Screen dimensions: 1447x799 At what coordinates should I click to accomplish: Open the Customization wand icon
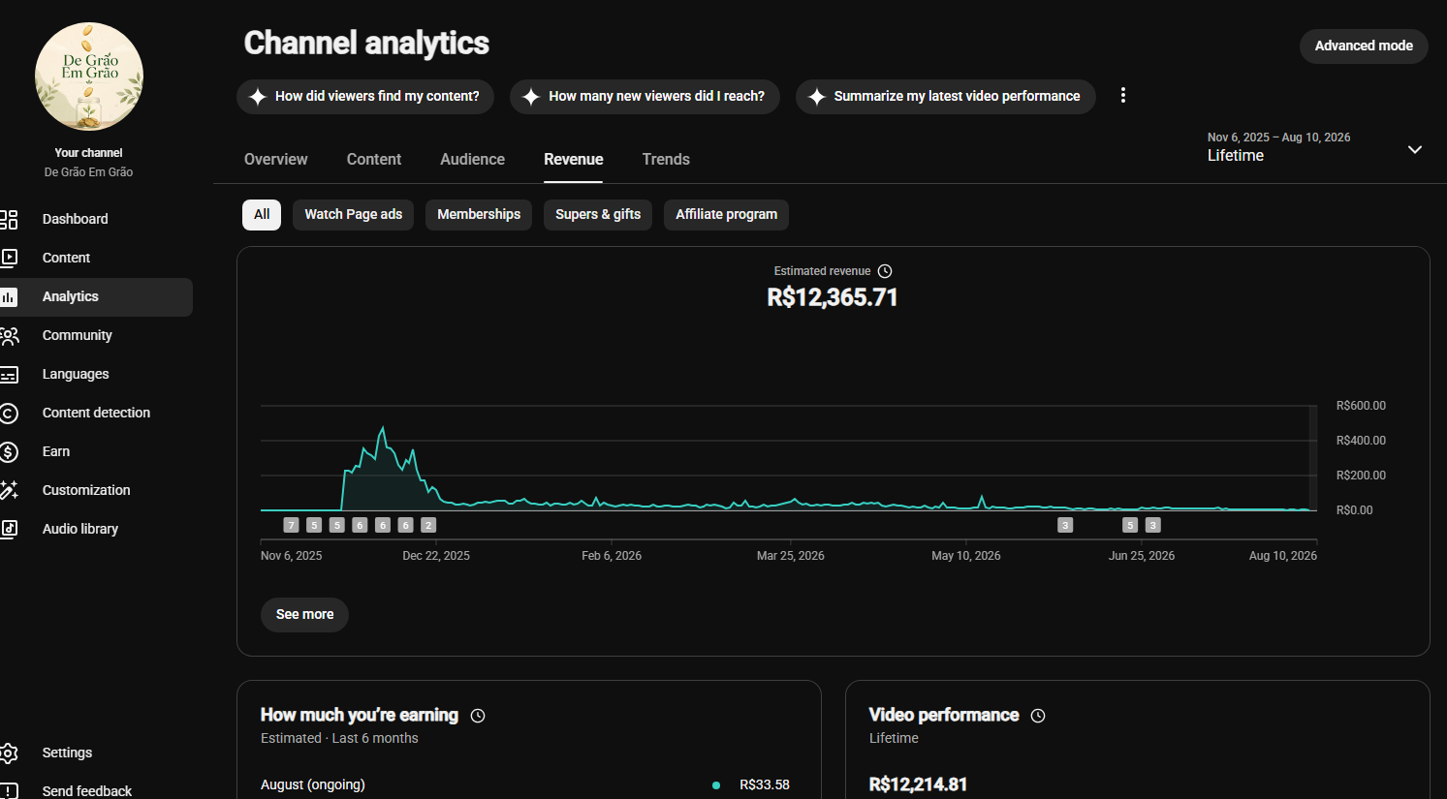coord(9,490)
